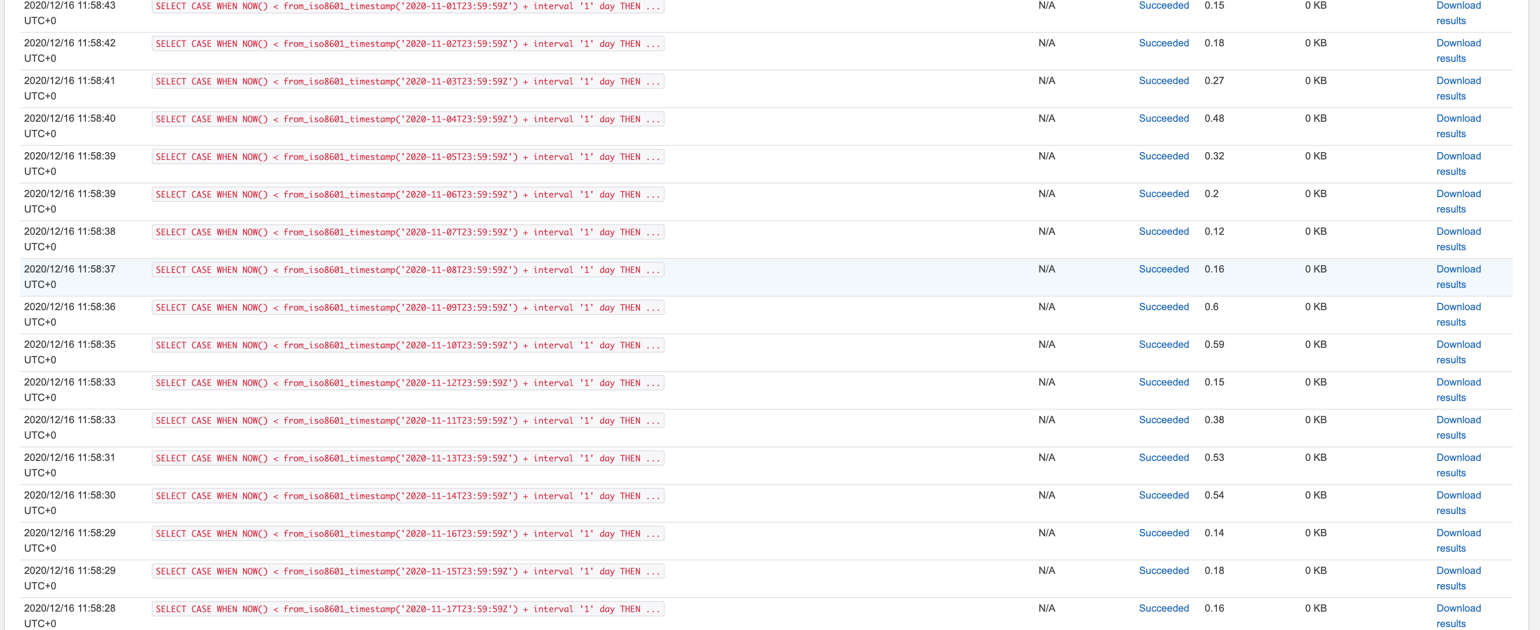Download results for the 11:58:36 query

(1458, 315)
